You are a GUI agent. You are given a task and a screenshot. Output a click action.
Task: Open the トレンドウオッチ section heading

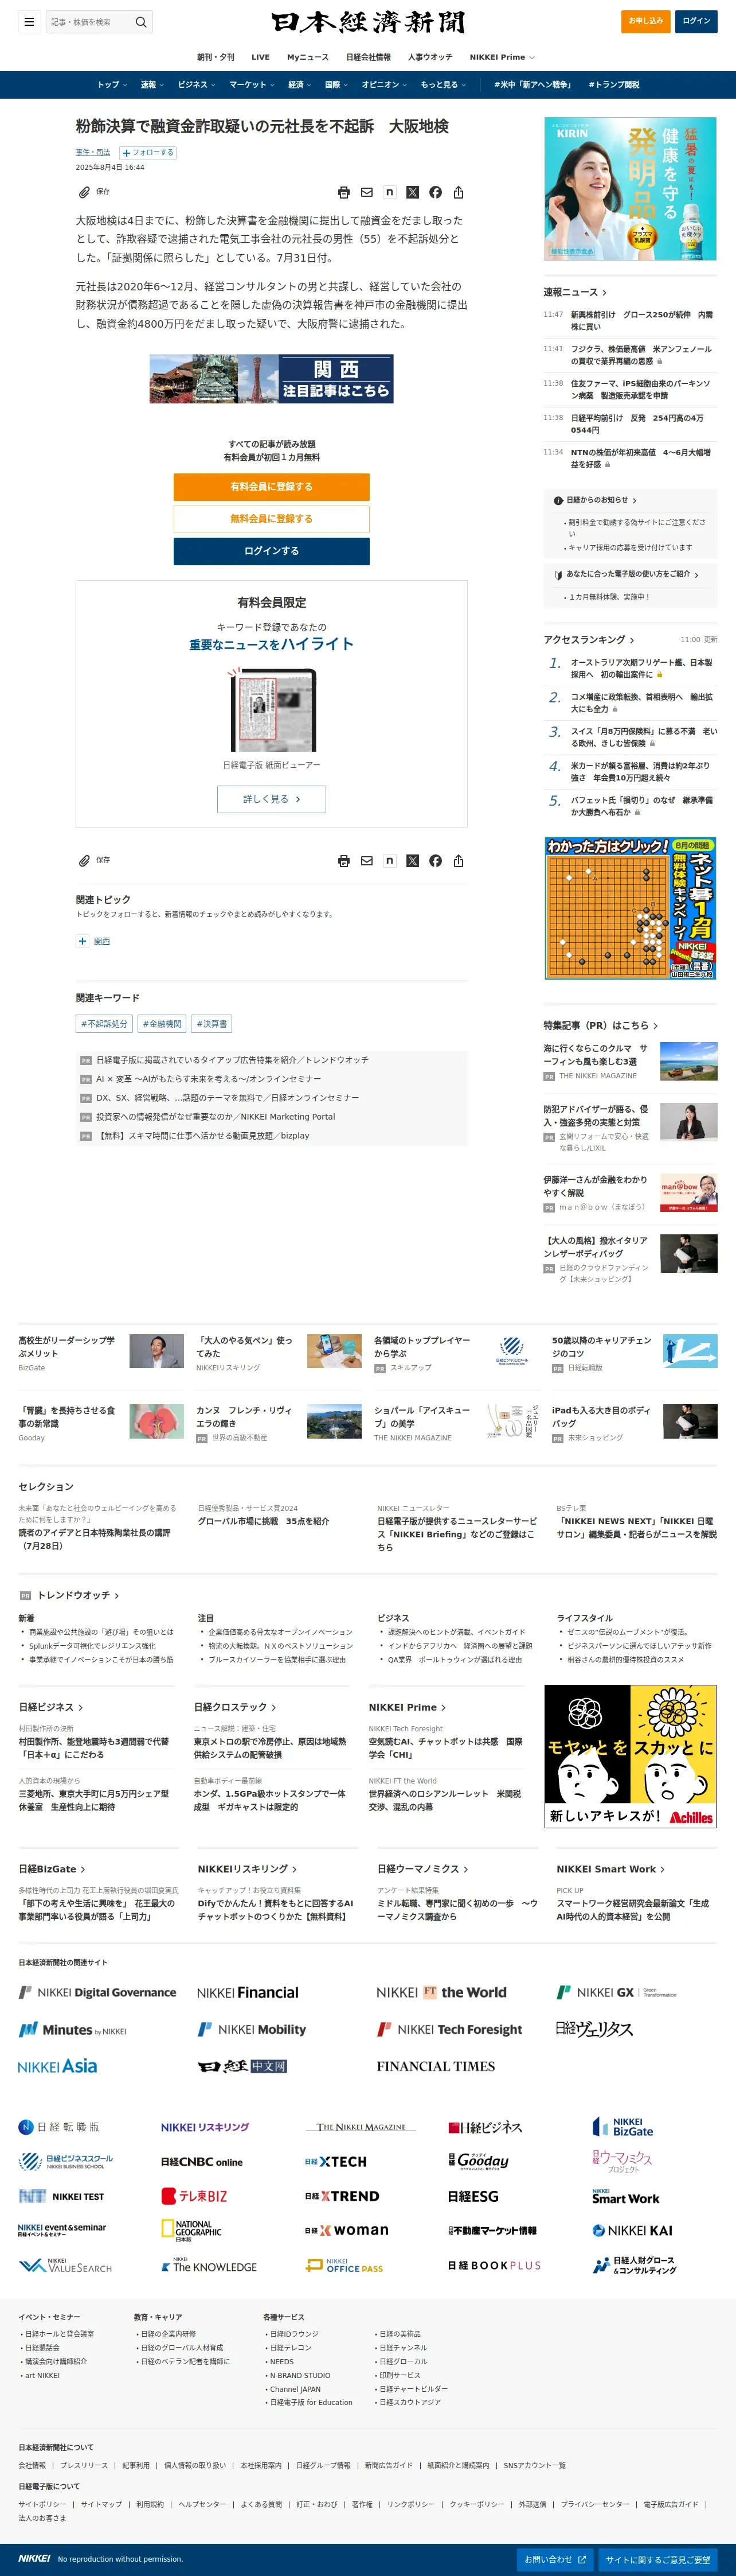[x=78, y=1595]
